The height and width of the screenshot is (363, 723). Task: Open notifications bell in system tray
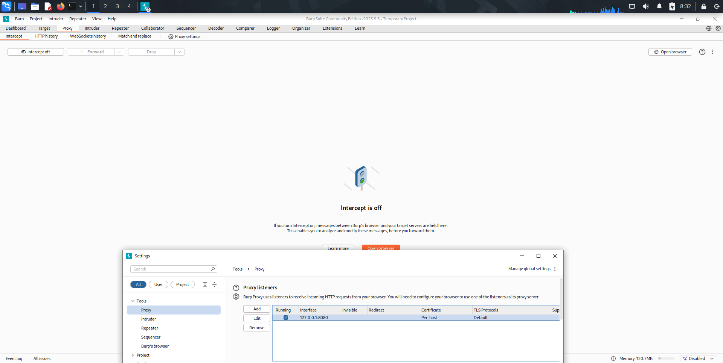pyautogui.click(x=659, y=6)
